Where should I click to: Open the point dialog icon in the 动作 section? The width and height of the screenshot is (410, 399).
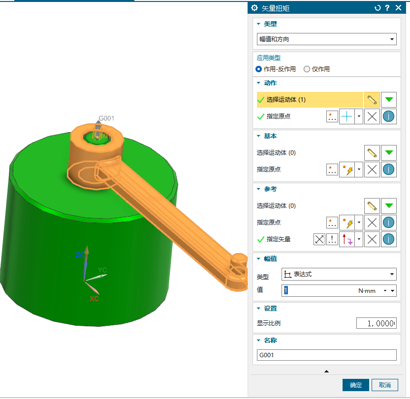332,116
